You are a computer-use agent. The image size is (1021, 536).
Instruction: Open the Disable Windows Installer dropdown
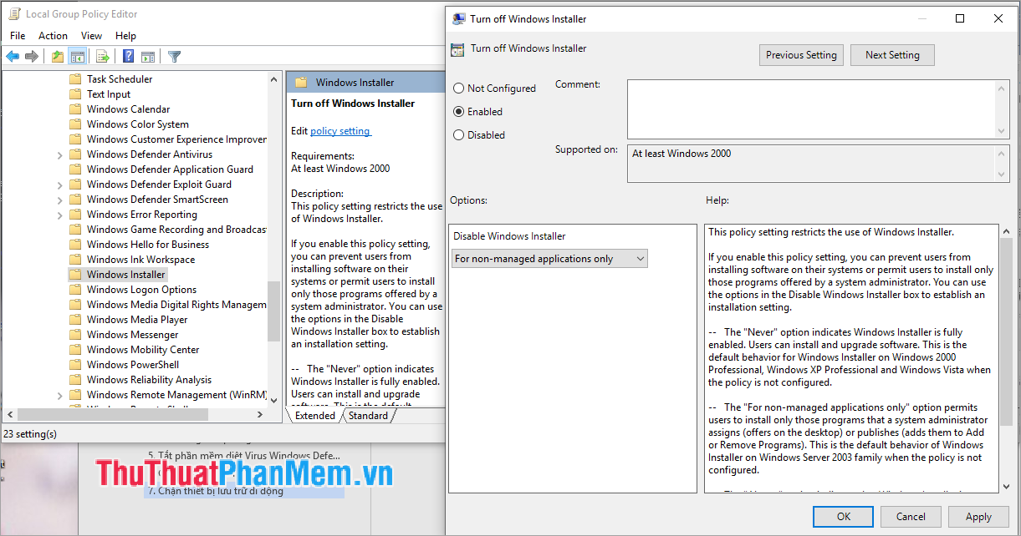point(640,258)
